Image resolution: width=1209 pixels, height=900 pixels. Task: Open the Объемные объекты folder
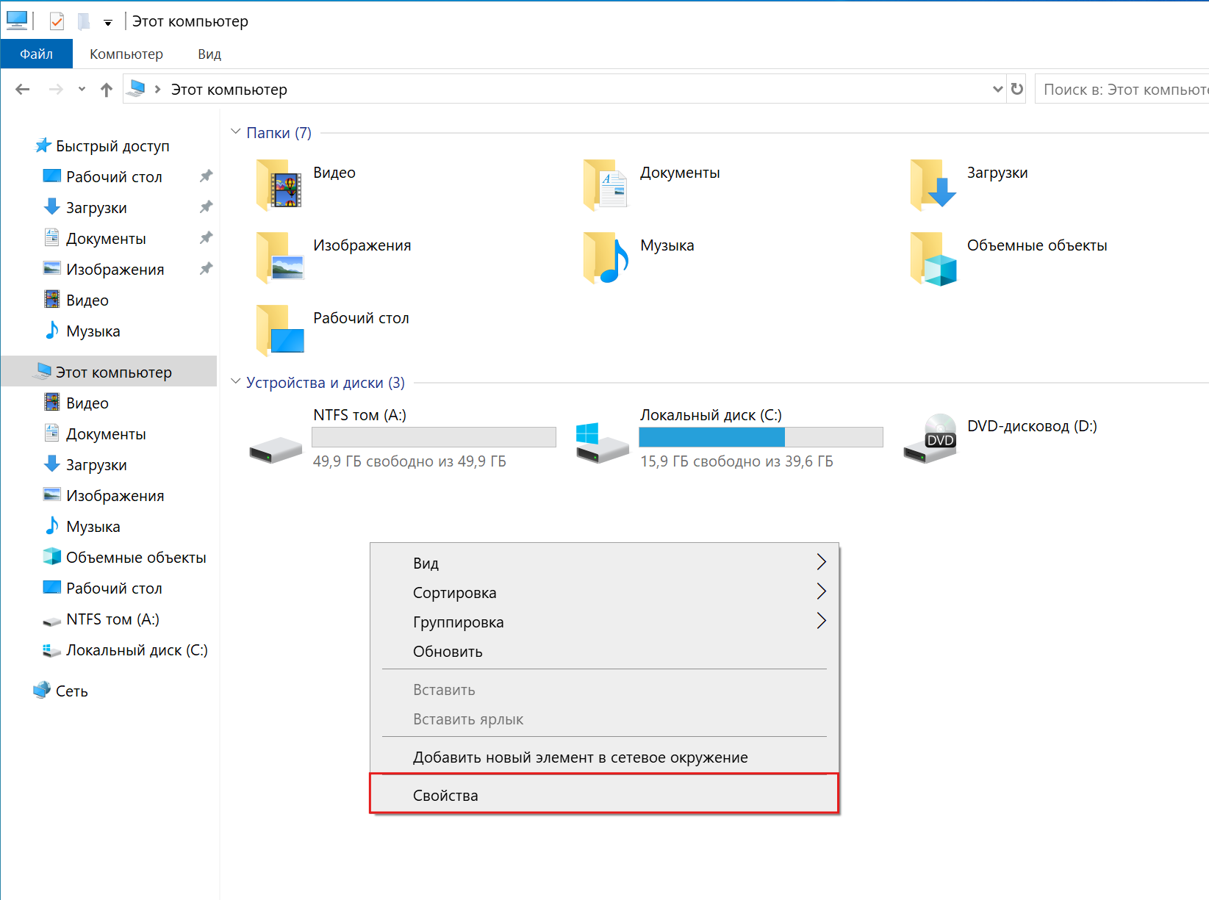pos(933,258)
